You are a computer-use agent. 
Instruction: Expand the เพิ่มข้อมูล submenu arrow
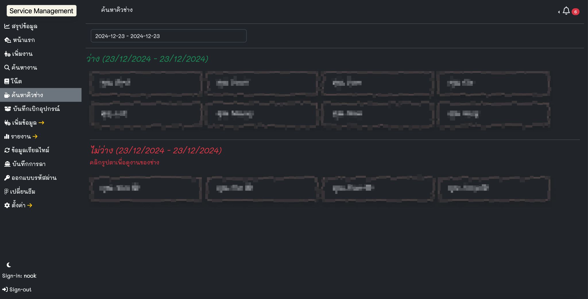[41, 123]
